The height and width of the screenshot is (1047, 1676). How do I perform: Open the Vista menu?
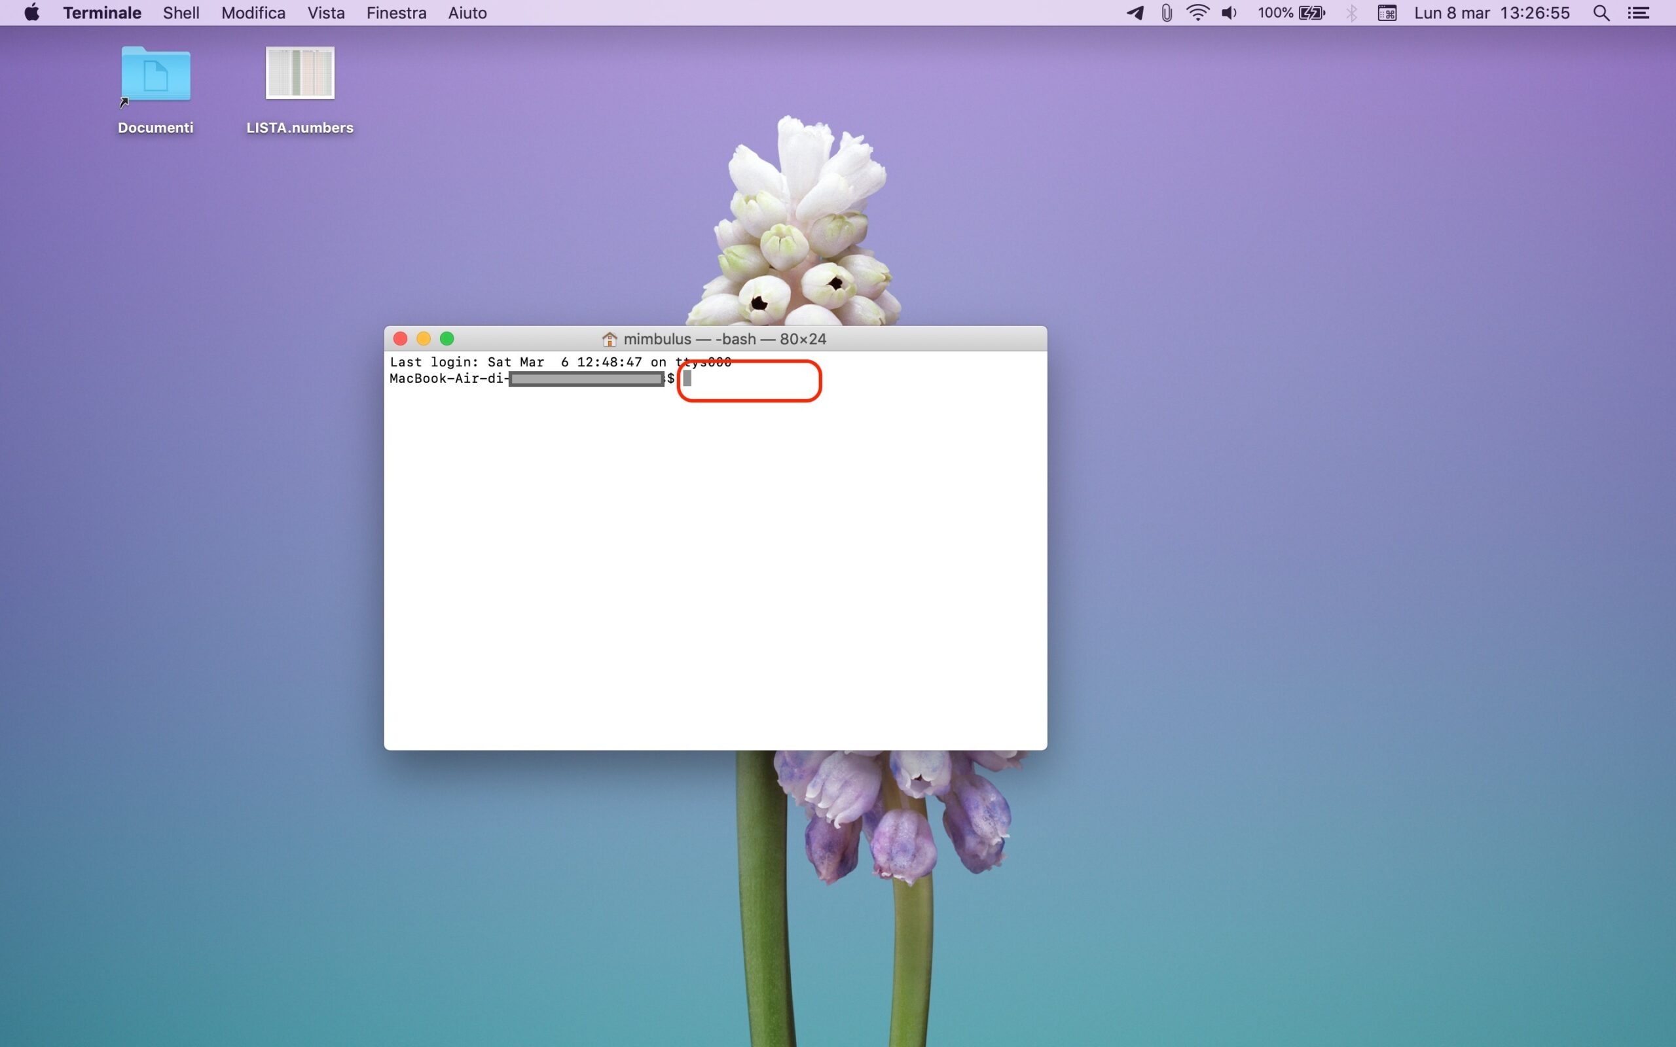326,12
